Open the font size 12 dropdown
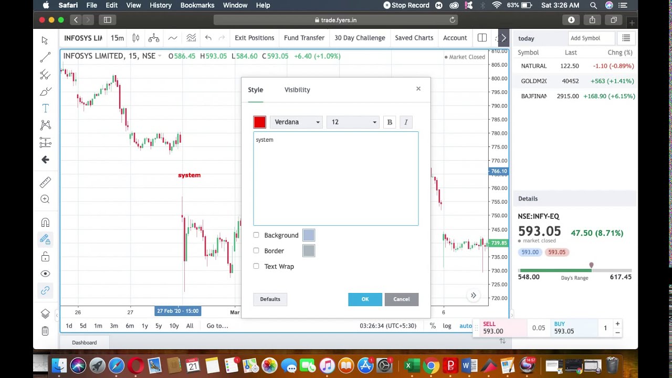This screenshot has height=378, width=672. click(x=353, y=122)
